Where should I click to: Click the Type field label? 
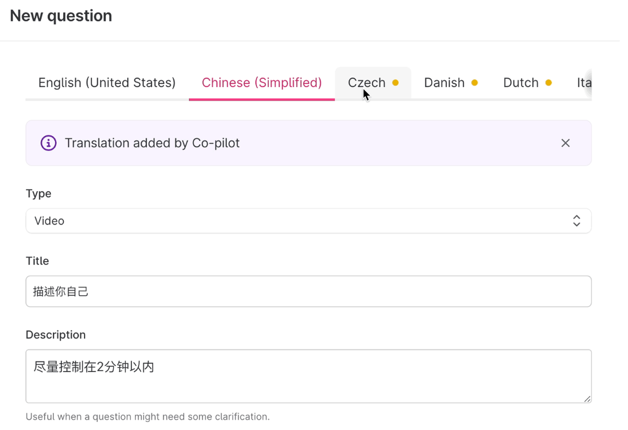38,193
